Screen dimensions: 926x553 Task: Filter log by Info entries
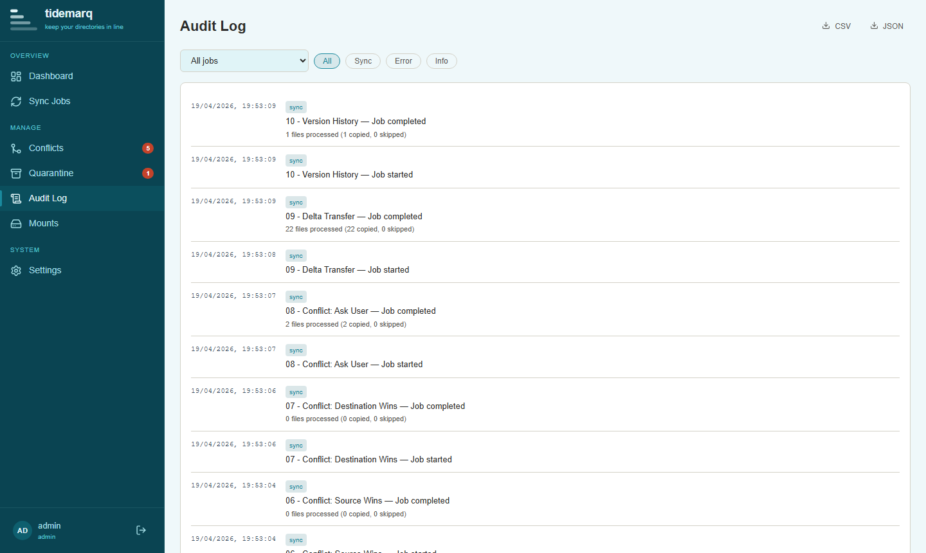441,61
